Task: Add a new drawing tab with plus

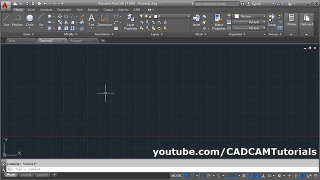Action: click(103, 41)
